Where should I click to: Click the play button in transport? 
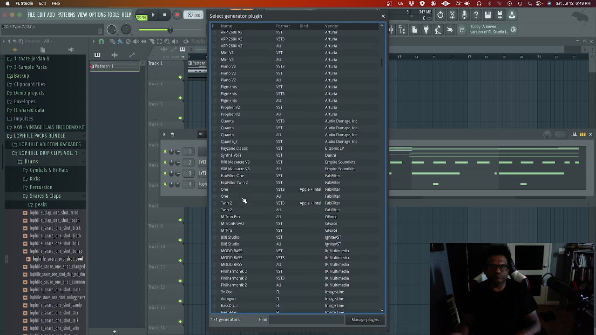point(153,15)
